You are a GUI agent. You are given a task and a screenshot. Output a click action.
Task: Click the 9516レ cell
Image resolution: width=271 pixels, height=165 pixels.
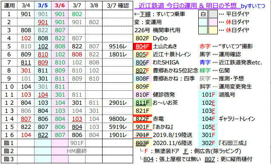pyautogui.click(x=118, y=46)
